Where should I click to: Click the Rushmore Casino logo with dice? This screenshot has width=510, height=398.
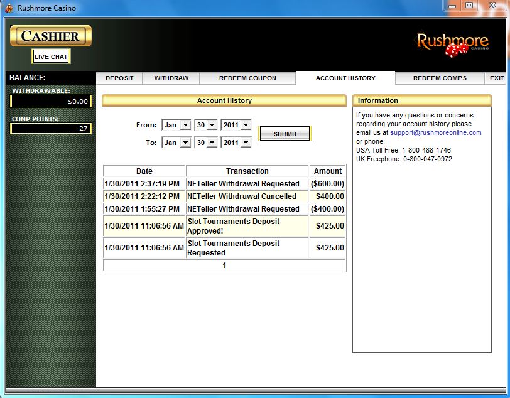click(x=453, y=45)
